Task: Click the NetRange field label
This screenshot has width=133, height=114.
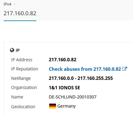Action: click(x=21, y=78)
